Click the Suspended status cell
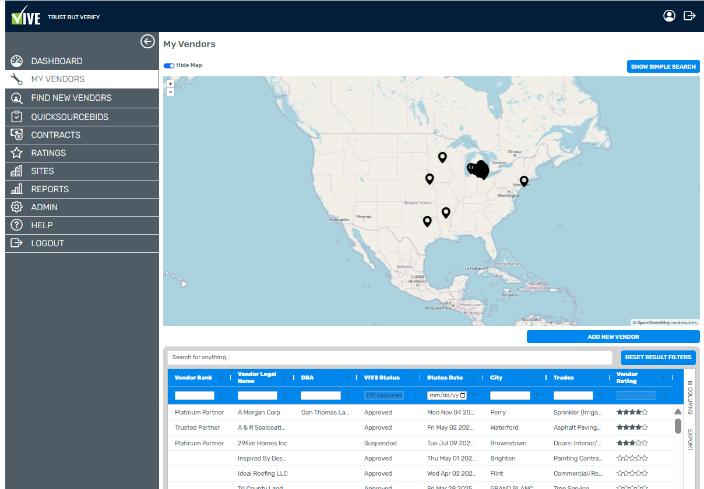The height and width of the screenshot is (489, 704). [381, 443]
